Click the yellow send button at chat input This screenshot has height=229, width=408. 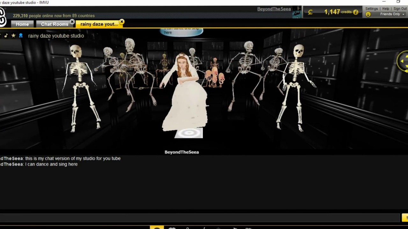click(405, 218)
